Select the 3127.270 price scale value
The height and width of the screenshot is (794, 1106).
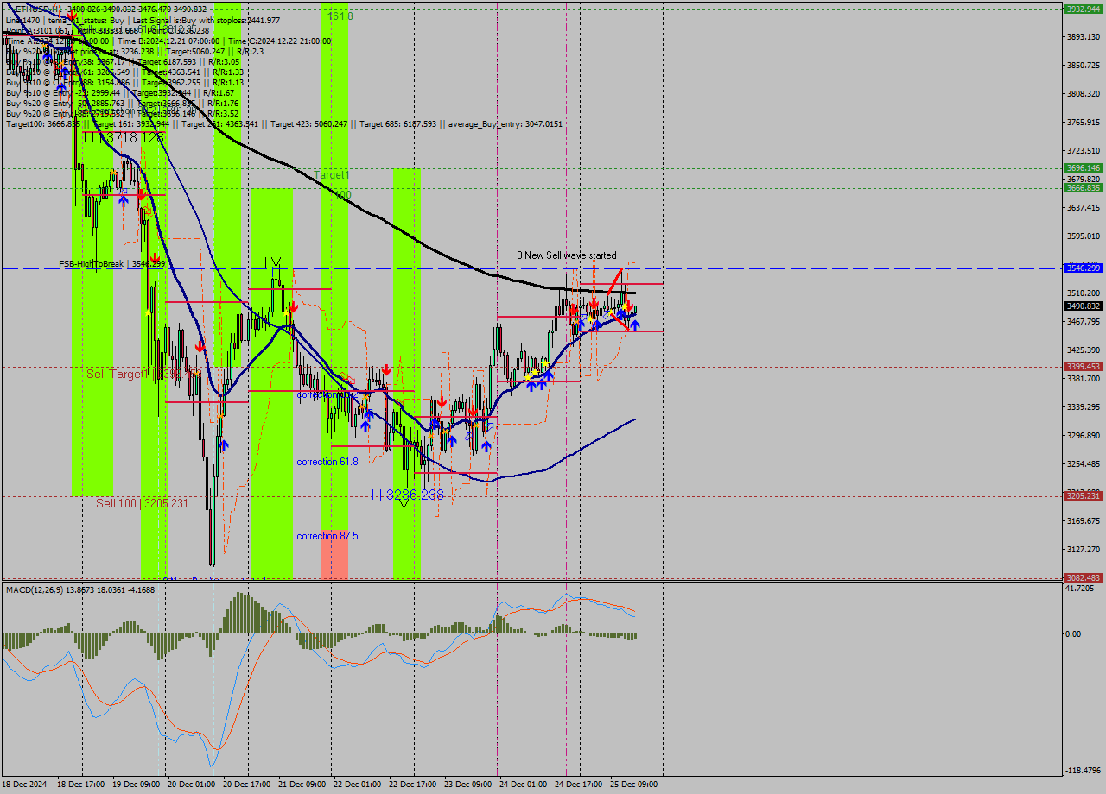click(1083, 550)
